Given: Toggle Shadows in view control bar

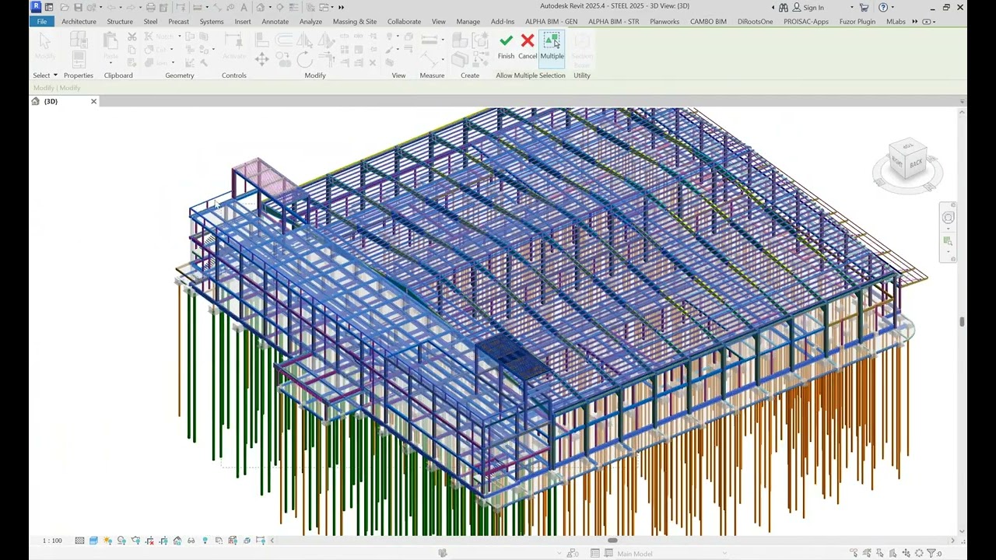Looking at the screenshot, I should [x=121, y=541].
